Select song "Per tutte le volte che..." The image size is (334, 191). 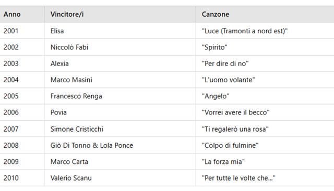pyautogui.click(x=238, y=178)
